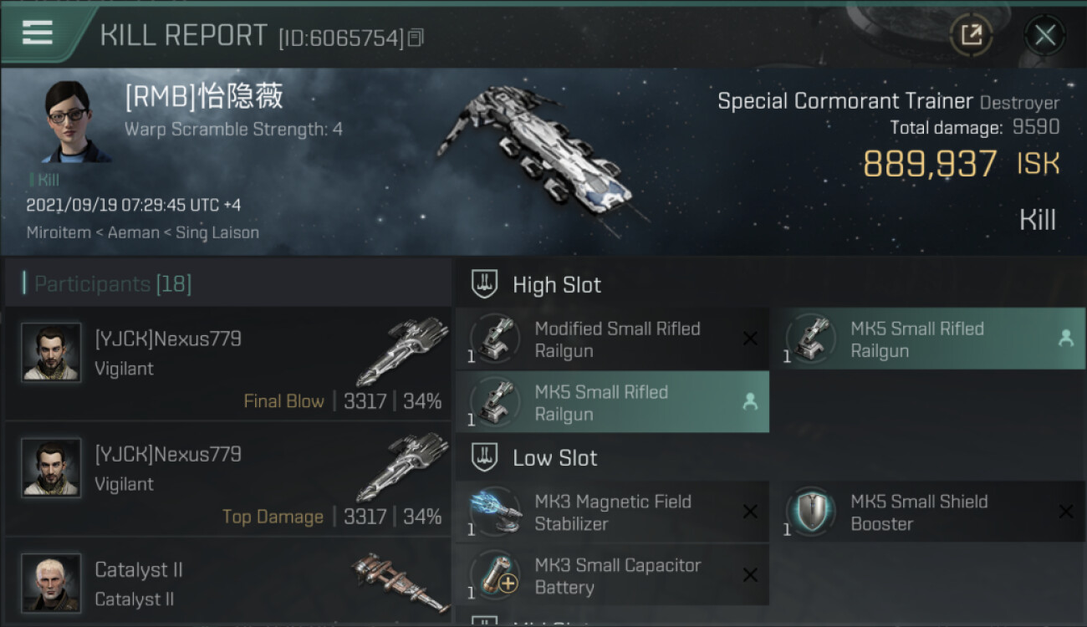The image size is (1087, 627).
Task: Open the Participants [18] header
Action: [113, 284]
